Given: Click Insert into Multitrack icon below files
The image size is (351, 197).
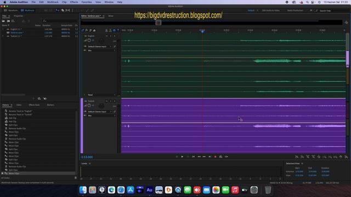Looking at the screenshot, I should [39, 99].
